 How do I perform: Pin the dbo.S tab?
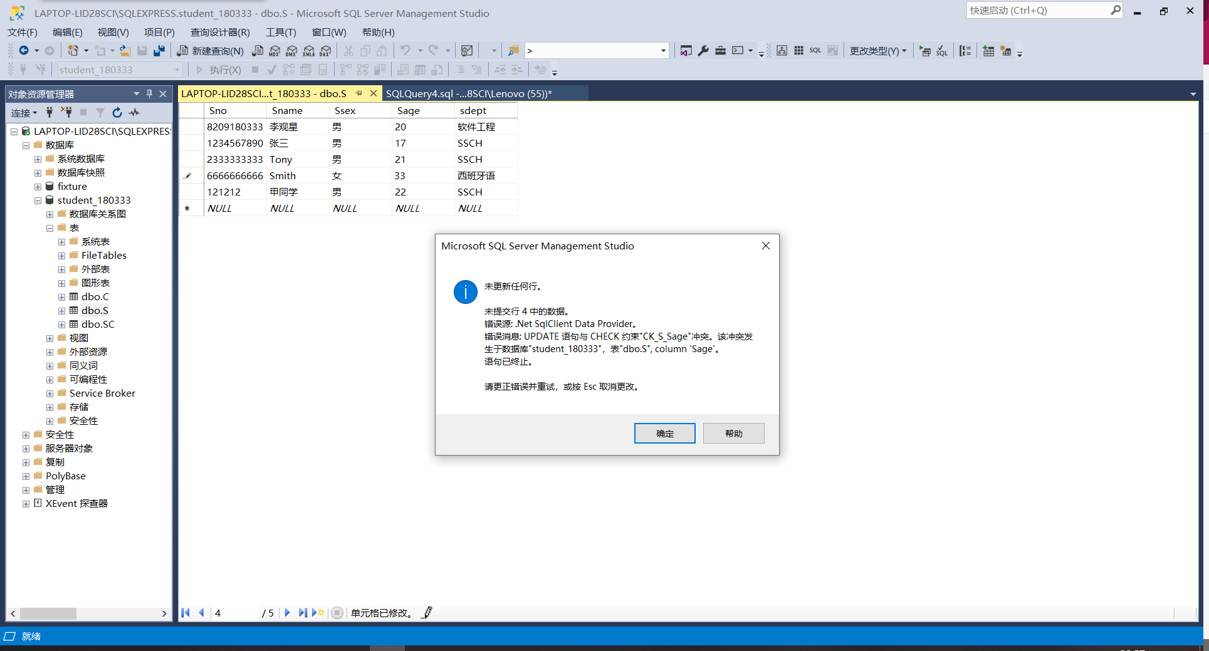359,93
